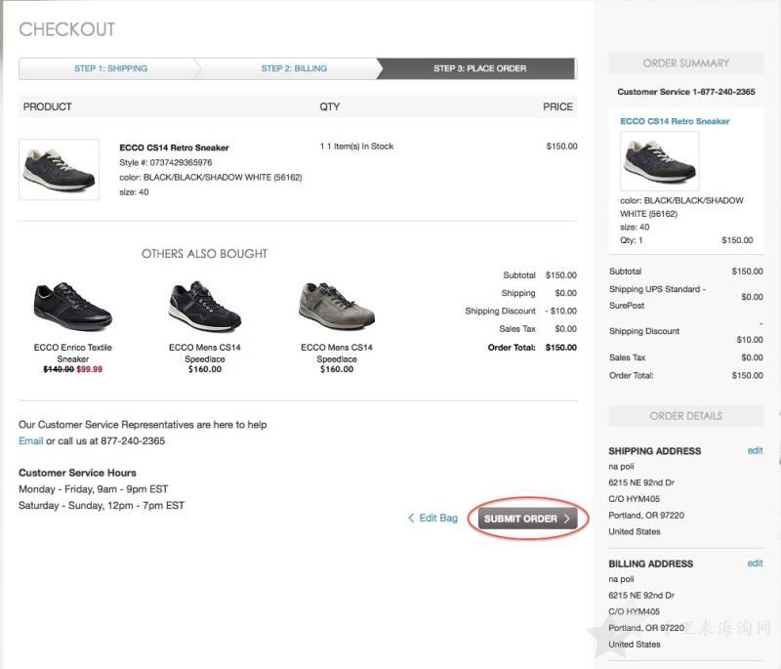Click the Email customer service link

point(31,440)
